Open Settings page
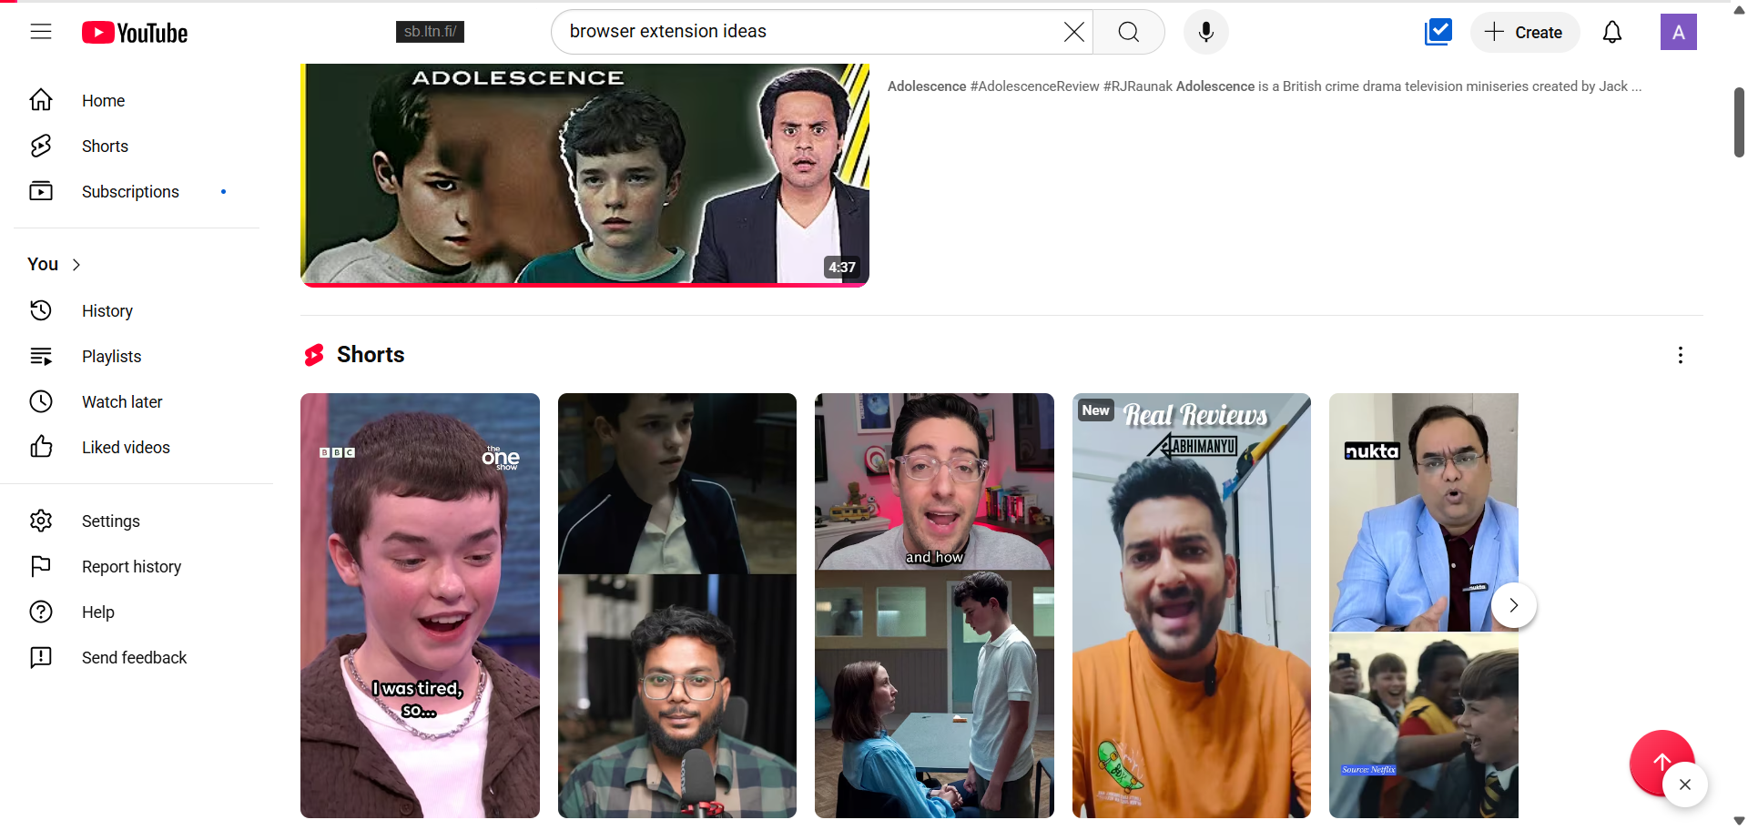The height and width of the screenshot is (830, 1748). pos(137,521)
